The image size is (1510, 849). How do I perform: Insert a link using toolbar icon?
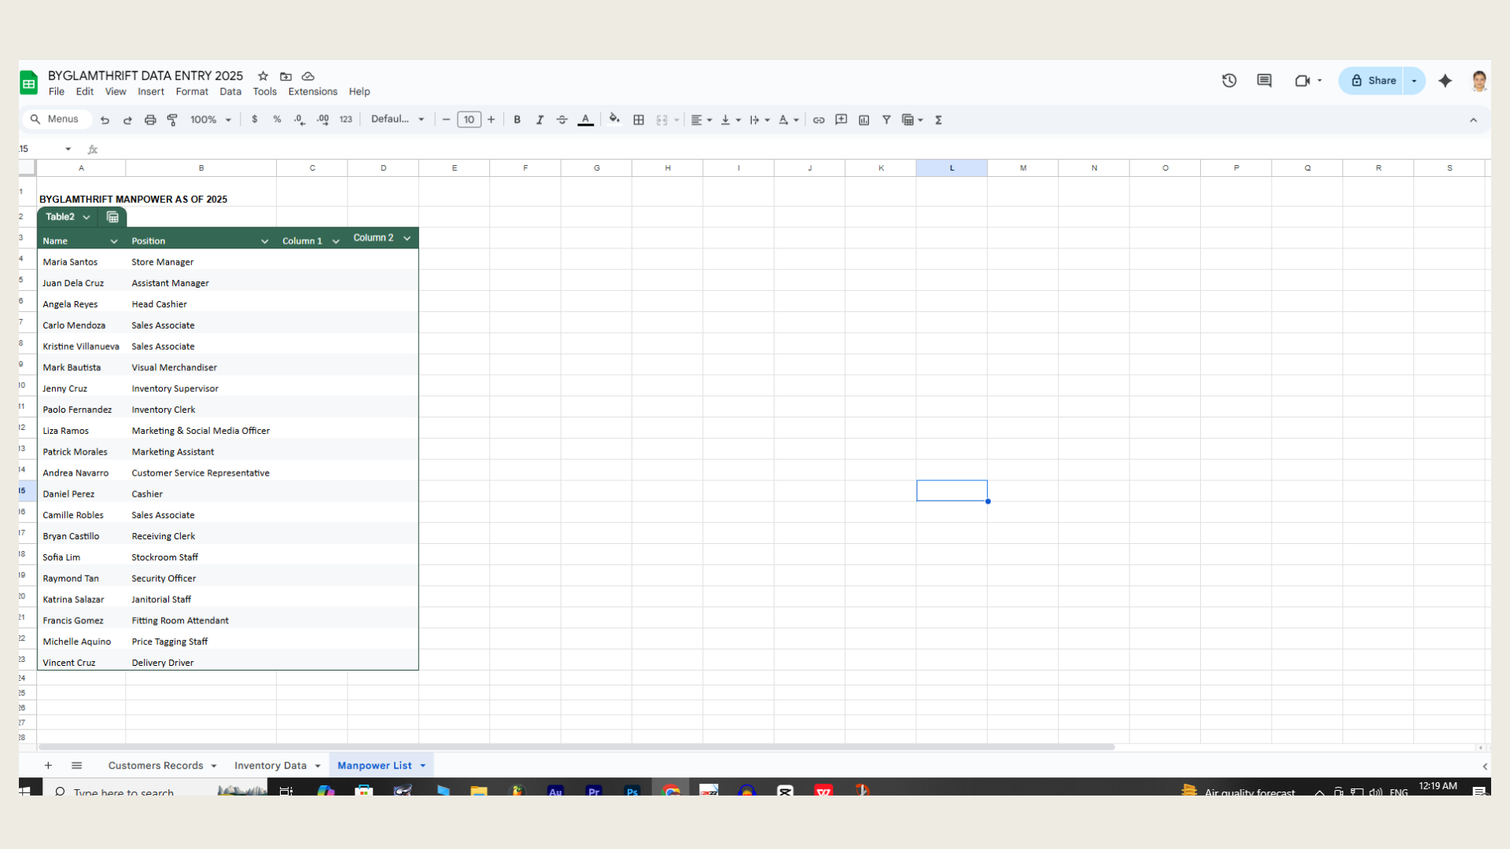pos(819,119)
